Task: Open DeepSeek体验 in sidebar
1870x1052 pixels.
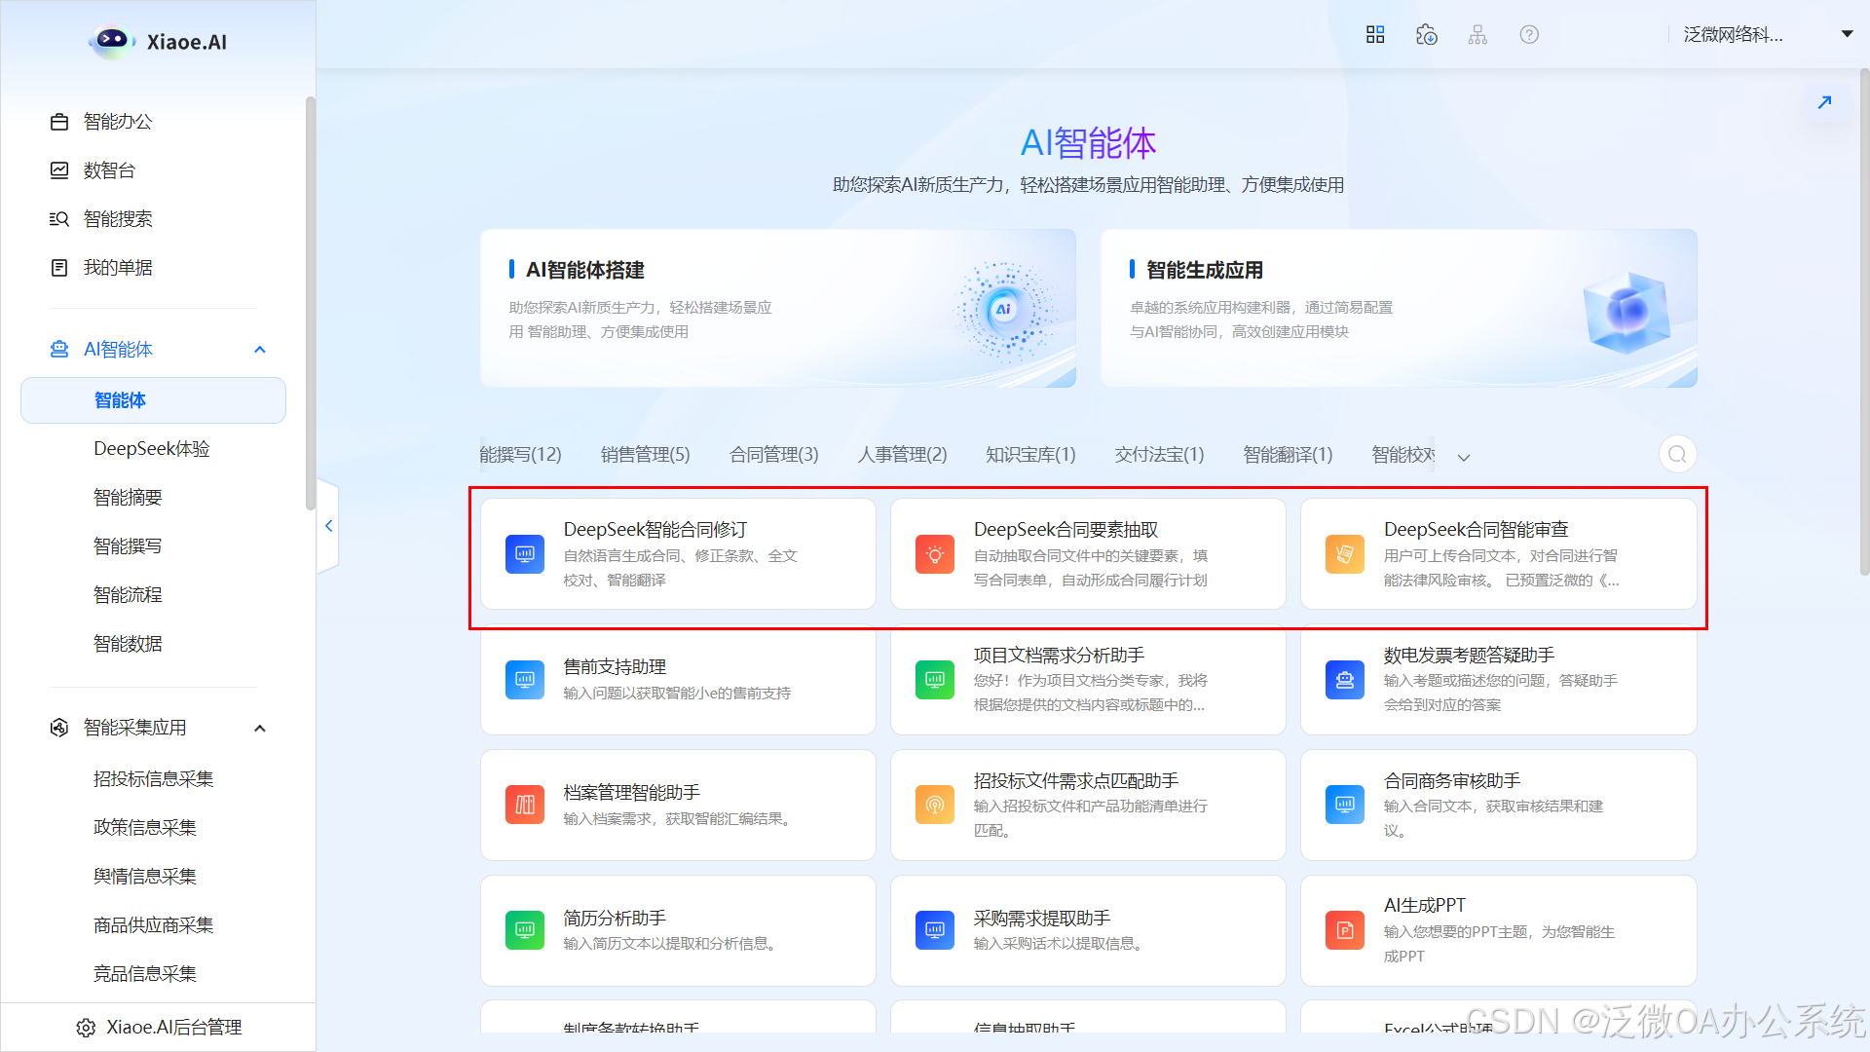Action: click(x=152, y=449)
